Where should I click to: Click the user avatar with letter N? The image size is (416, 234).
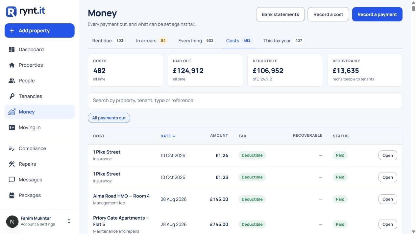click(x=12, y=222)
